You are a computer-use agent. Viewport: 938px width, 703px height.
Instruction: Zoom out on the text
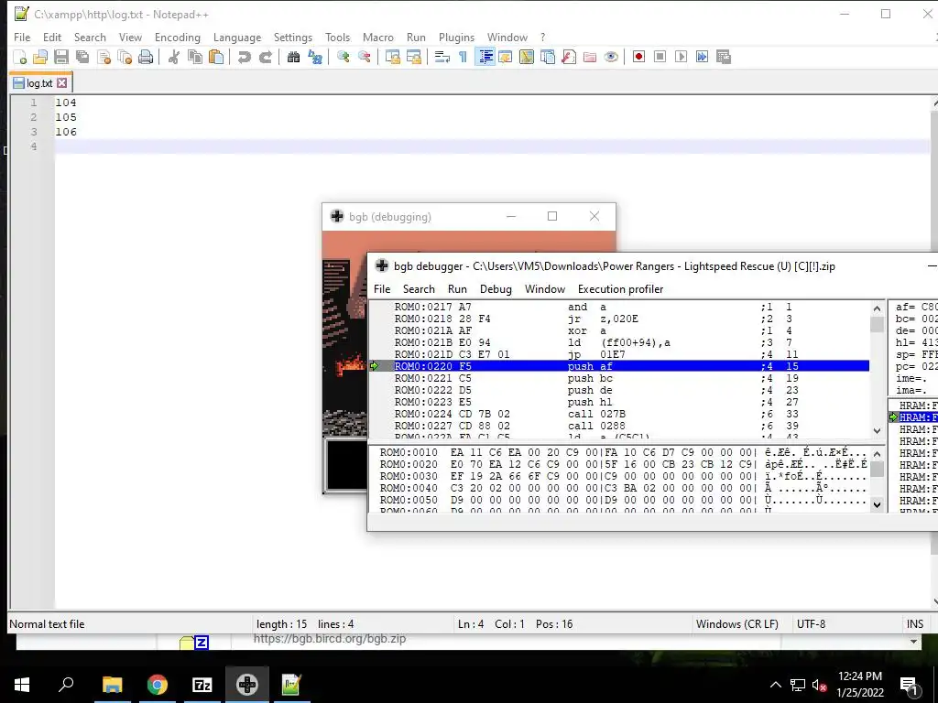point(365,57)
